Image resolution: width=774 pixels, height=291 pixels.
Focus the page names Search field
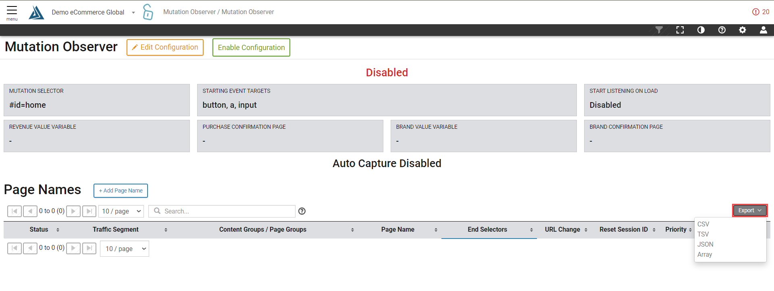click(x=222, y=211)
